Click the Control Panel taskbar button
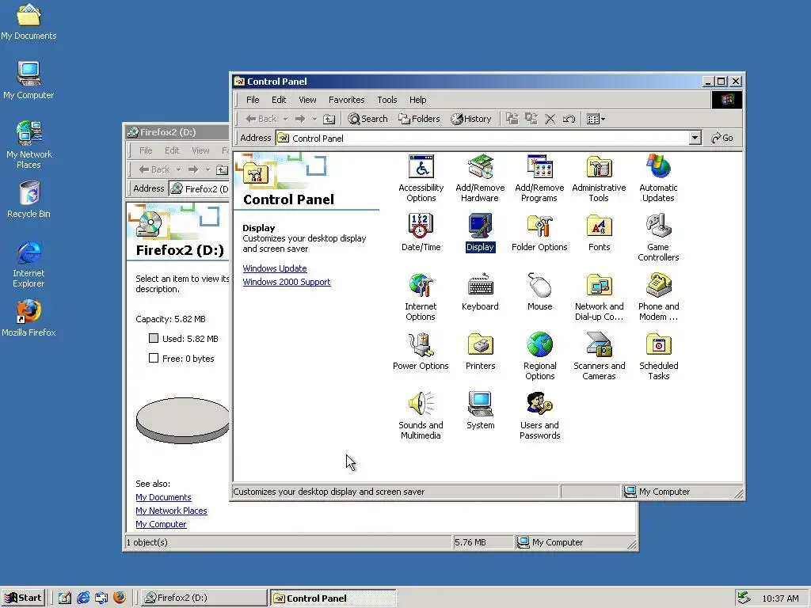 [333, 598]
